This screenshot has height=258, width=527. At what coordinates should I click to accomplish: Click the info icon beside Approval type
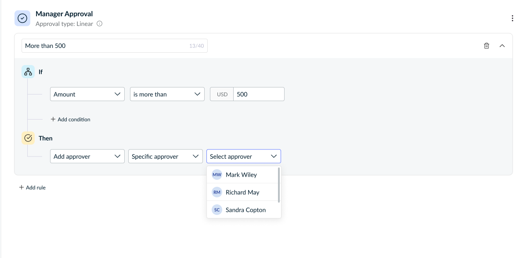coord(99,24)
